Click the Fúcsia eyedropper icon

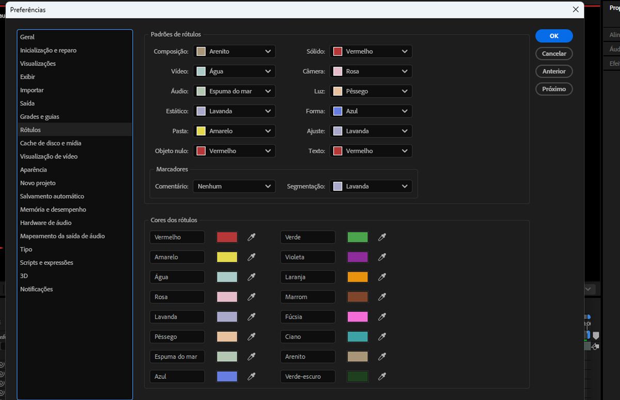pyautogui.click(x=382, y=317)
